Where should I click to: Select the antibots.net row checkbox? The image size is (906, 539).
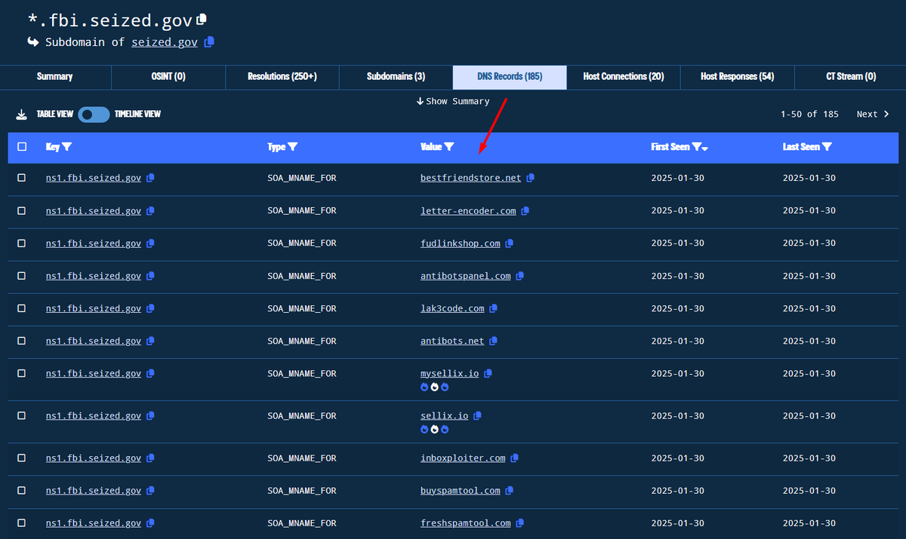click(x=21, y=340)
